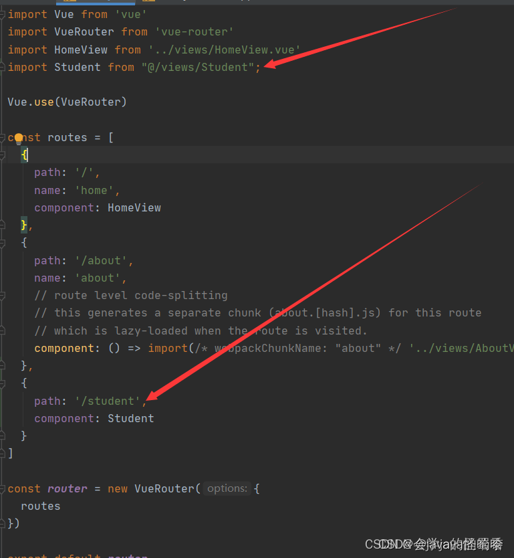The height and width of the screenshot is (558, 514).
Task: Collapse the fold marker beside 'const routes = ['
Action: [2, 137]
